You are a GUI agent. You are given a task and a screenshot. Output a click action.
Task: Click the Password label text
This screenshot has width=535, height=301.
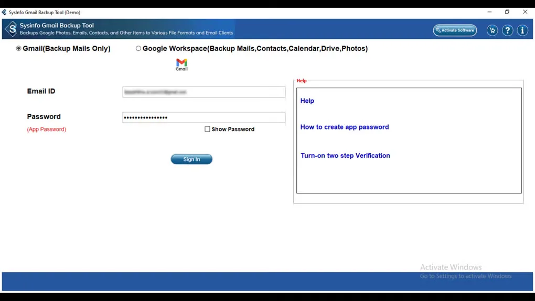[44, 117]
